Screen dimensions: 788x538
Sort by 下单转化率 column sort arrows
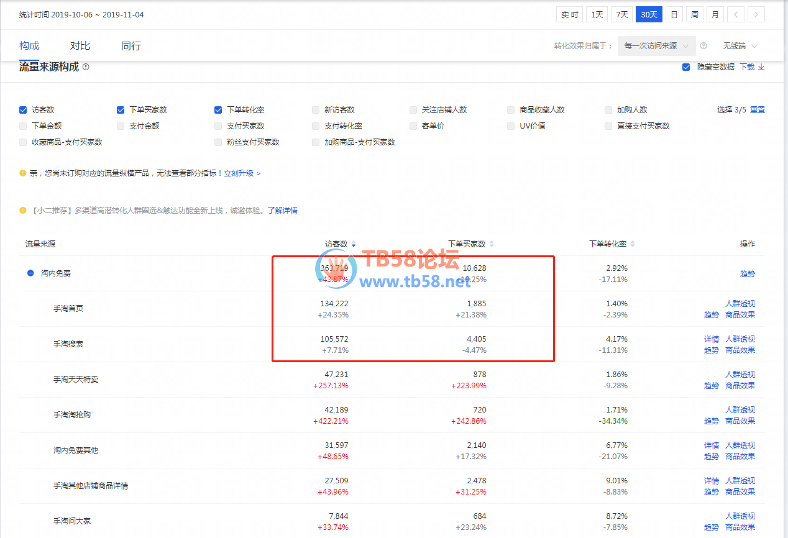[633, 245]
